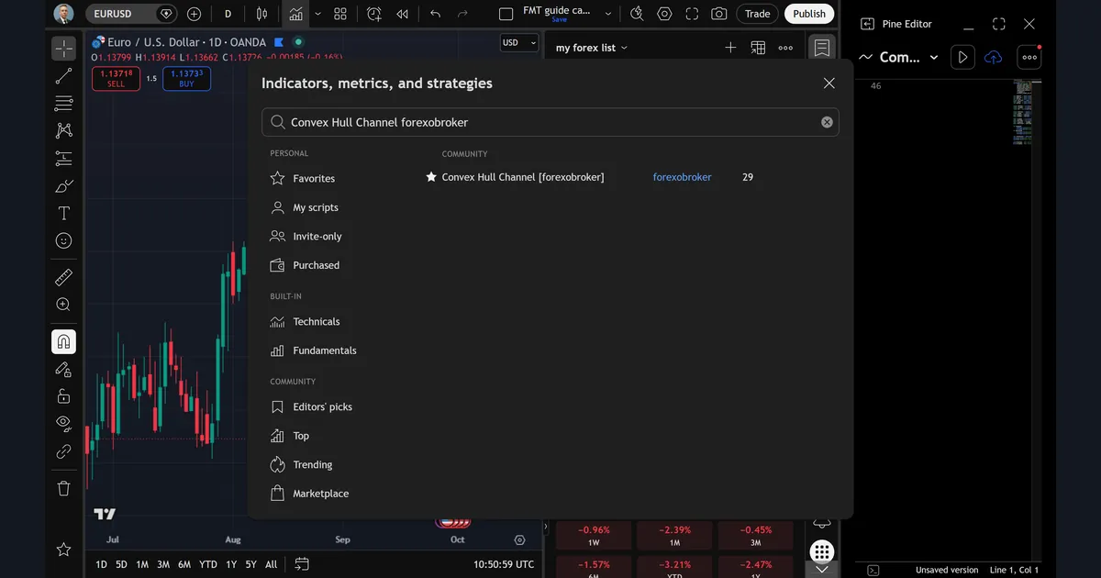Expand the FMT guide layout dropdown
Screen dimensions: 1101x578
[607, 14]
